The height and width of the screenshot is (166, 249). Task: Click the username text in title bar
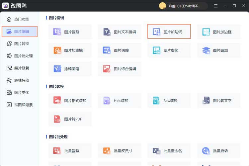point(185,6)
